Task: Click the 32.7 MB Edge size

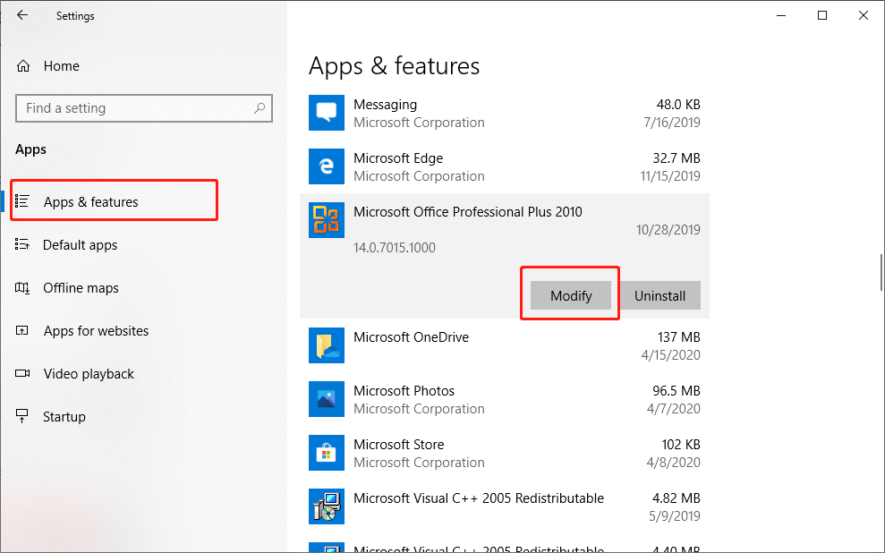Action: (677, 158)
